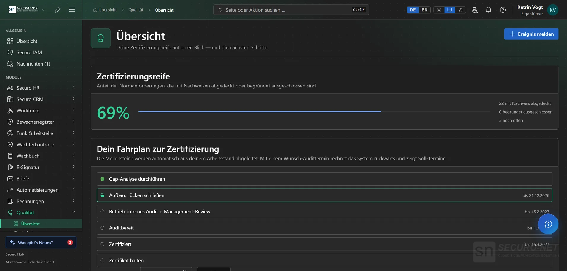Switch language to DE
The width and height of the screenshot is (567, 271).
click(x=413, y=10)
